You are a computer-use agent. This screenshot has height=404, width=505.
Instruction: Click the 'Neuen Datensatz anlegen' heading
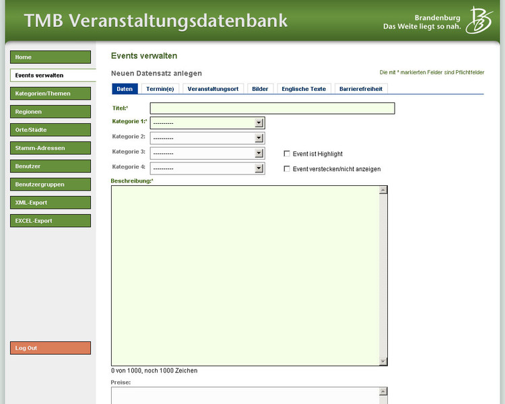point(156,73)
